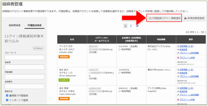The width and height of the screenshot is (208, 106).
Task: Click pencil icon beside プロフィール設定編集 for 坂本 幸雄
Action: [x=178, y=95]
